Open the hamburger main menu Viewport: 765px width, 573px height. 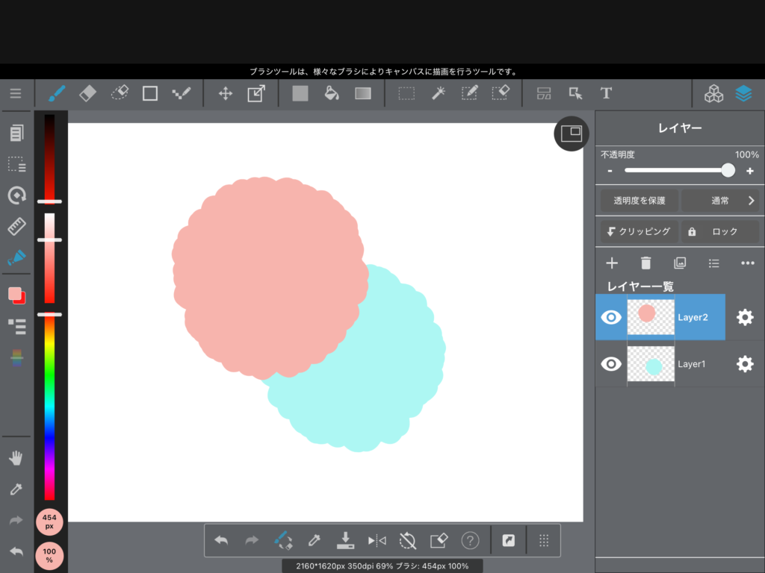point(16,93)
